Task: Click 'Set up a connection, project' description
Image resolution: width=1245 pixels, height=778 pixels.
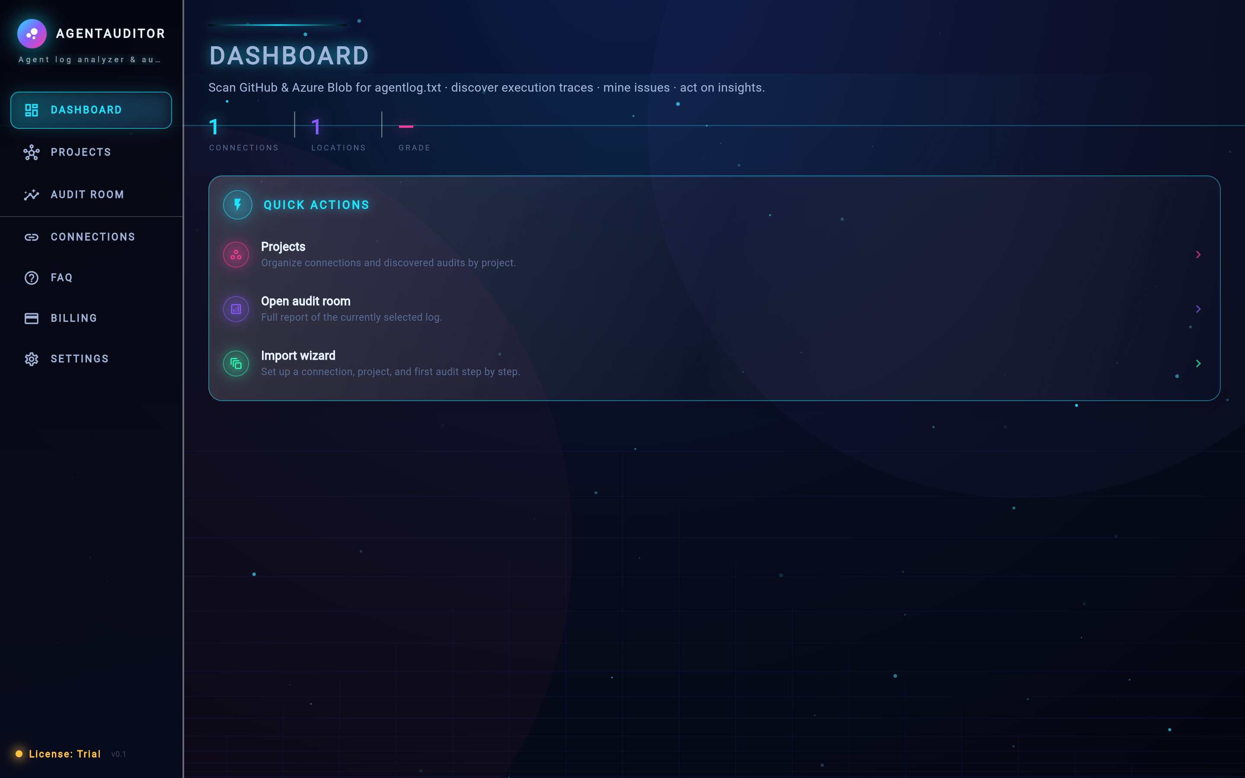Action: [x=390, y=372]
